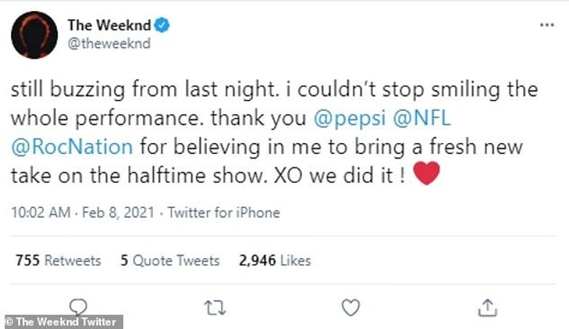This screenshot has width=569, height=329.
Task: Open the @RocNation mention link
Action: click(72, 146)
